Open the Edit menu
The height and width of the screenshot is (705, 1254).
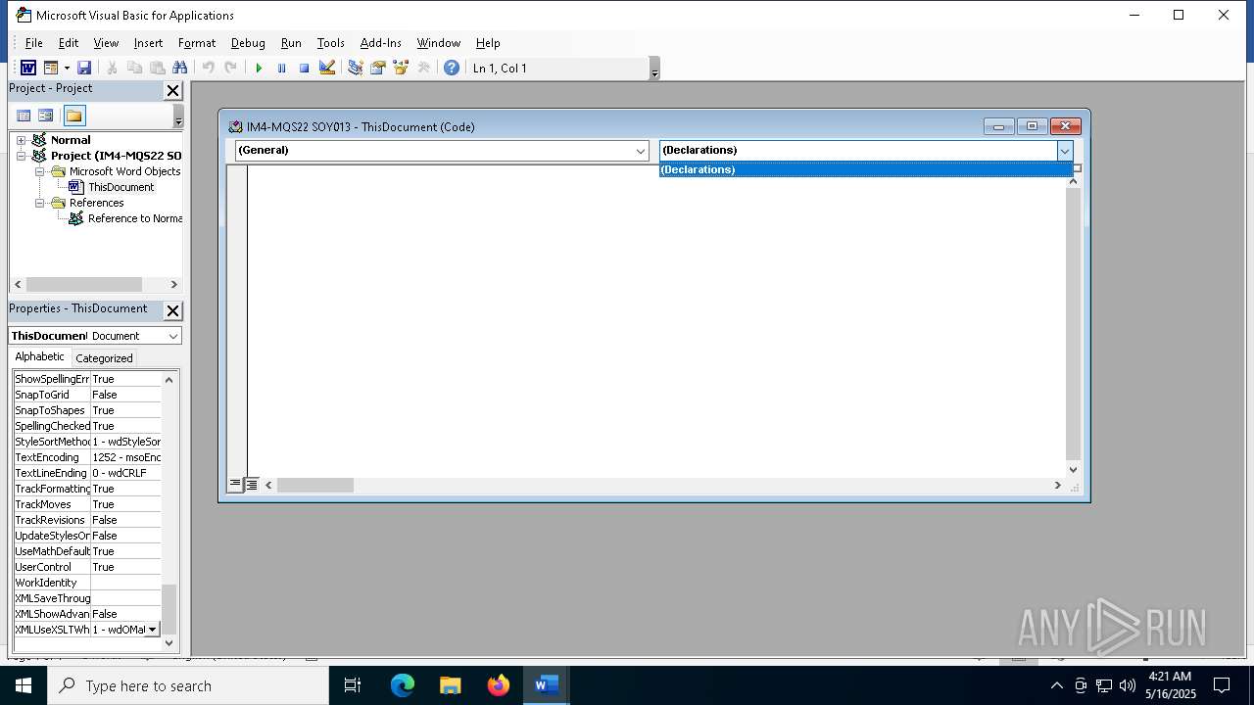coord(68,43)
